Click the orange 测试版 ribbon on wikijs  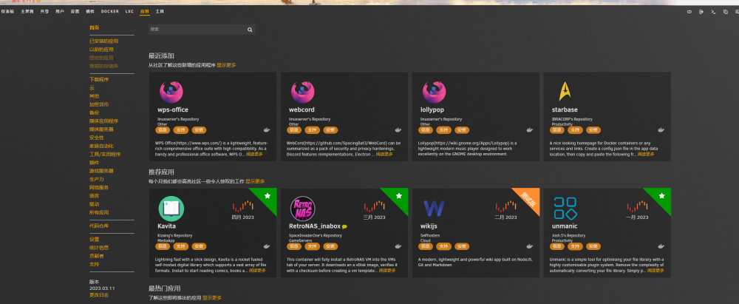click(529, 197)
